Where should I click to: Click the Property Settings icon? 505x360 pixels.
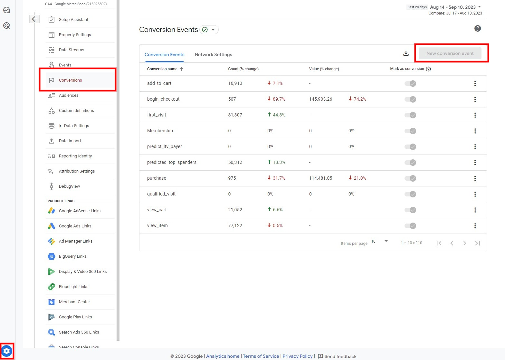(52, 35)
